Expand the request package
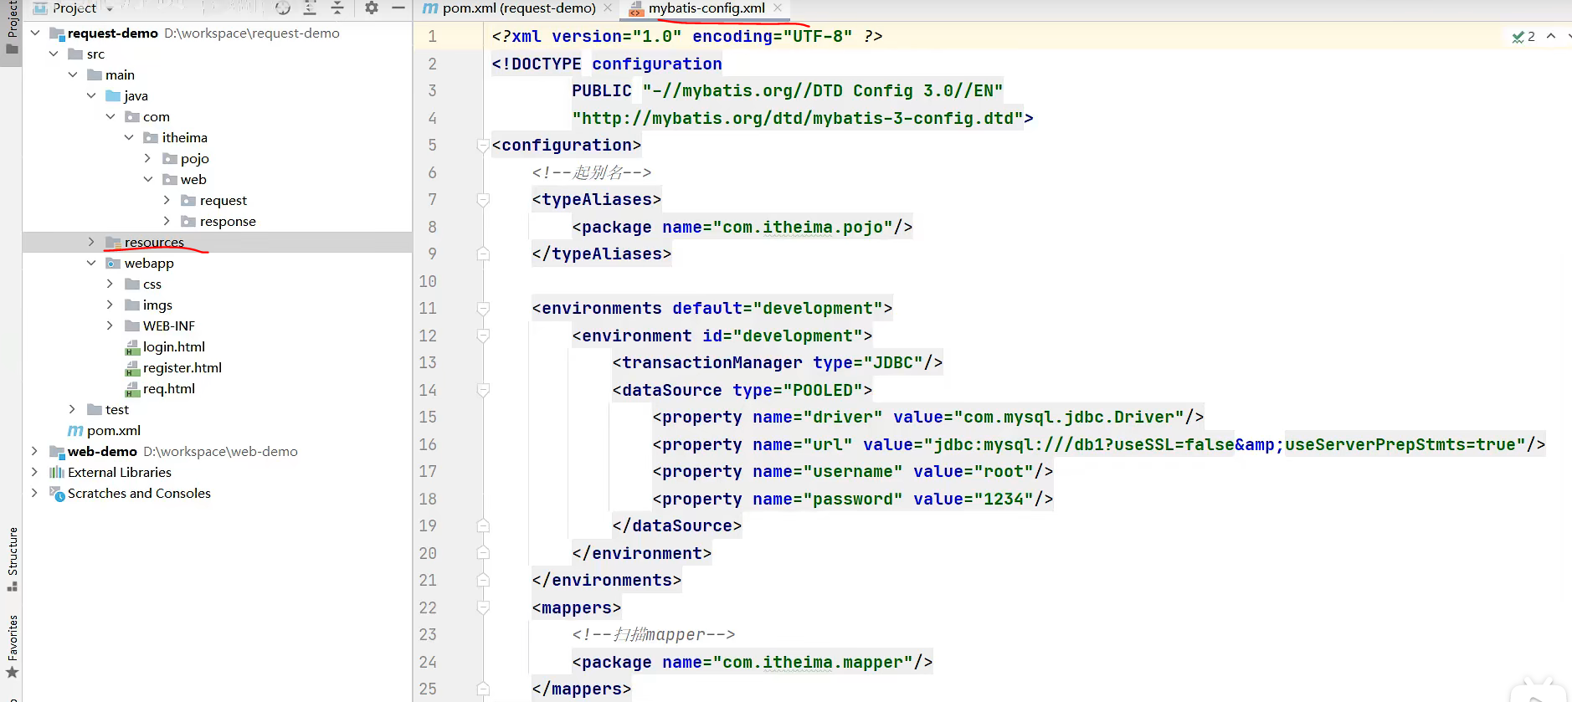1572x702 pixels. (167, 200)
